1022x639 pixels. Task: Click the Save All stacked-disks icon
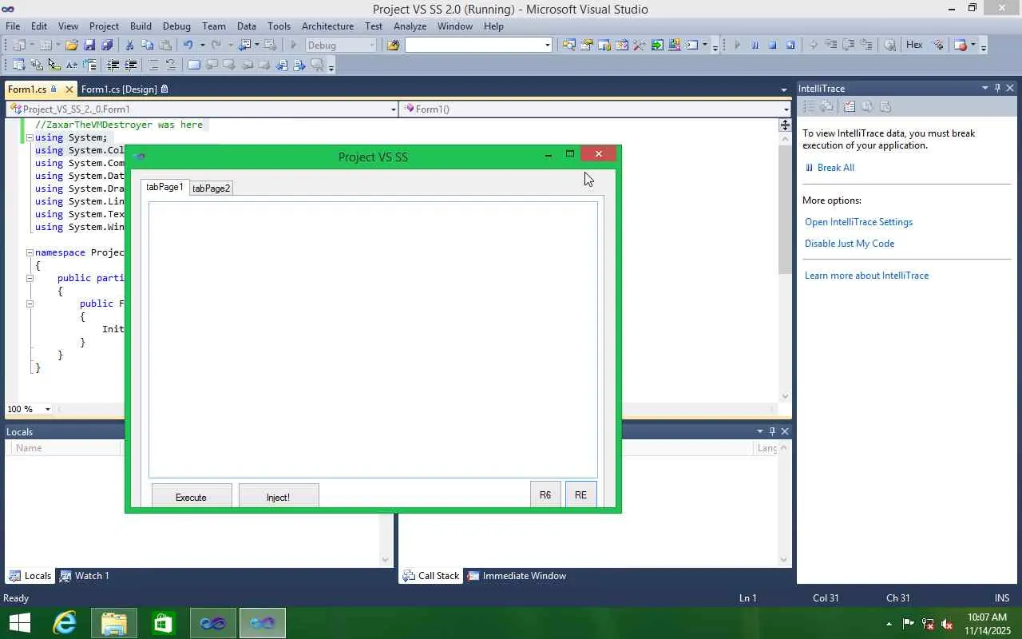click(x=107, y=46)
